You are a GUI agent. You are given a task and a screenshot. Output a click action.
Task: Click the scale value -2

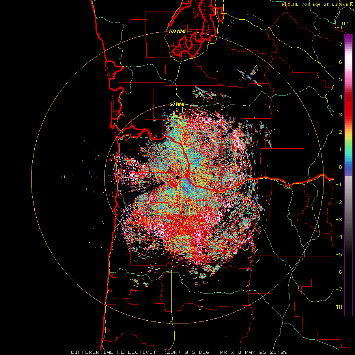click(339, 202)
